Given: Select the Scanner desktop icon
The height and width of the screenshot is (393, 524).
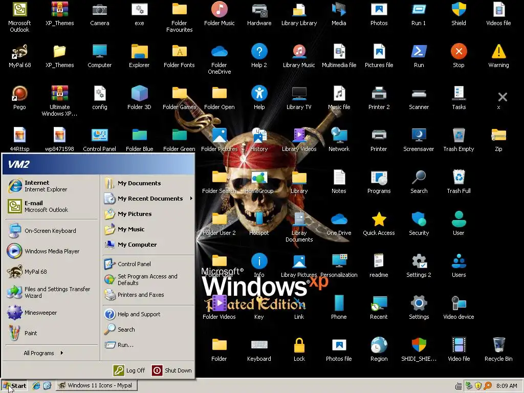Looking at the screenshot, I should pos(419,98).
